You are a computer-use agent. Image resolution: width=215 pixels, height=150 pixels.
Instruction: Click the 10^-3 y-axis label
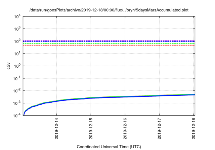click(x=17, y=103)
